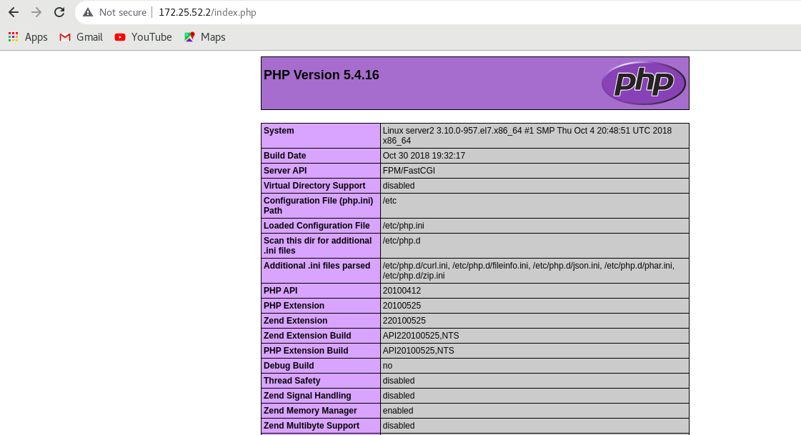Click the enabled value for Zend Memory Manager
The width and height of the screenshot is (801, 435).
[398, 411]
